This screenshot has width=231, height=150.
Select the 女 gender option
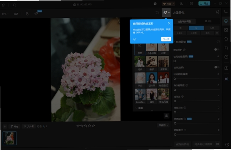196,28
